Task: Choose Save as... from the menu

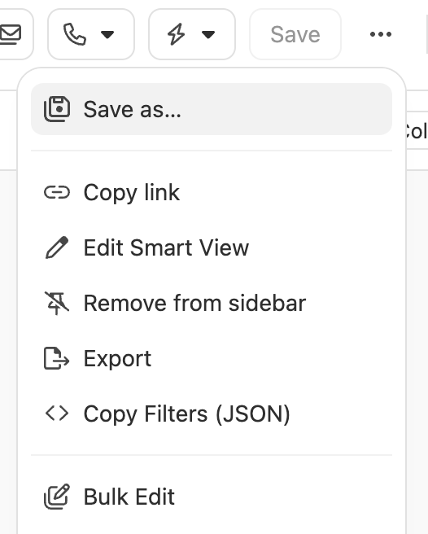Action: coord(212,109)
